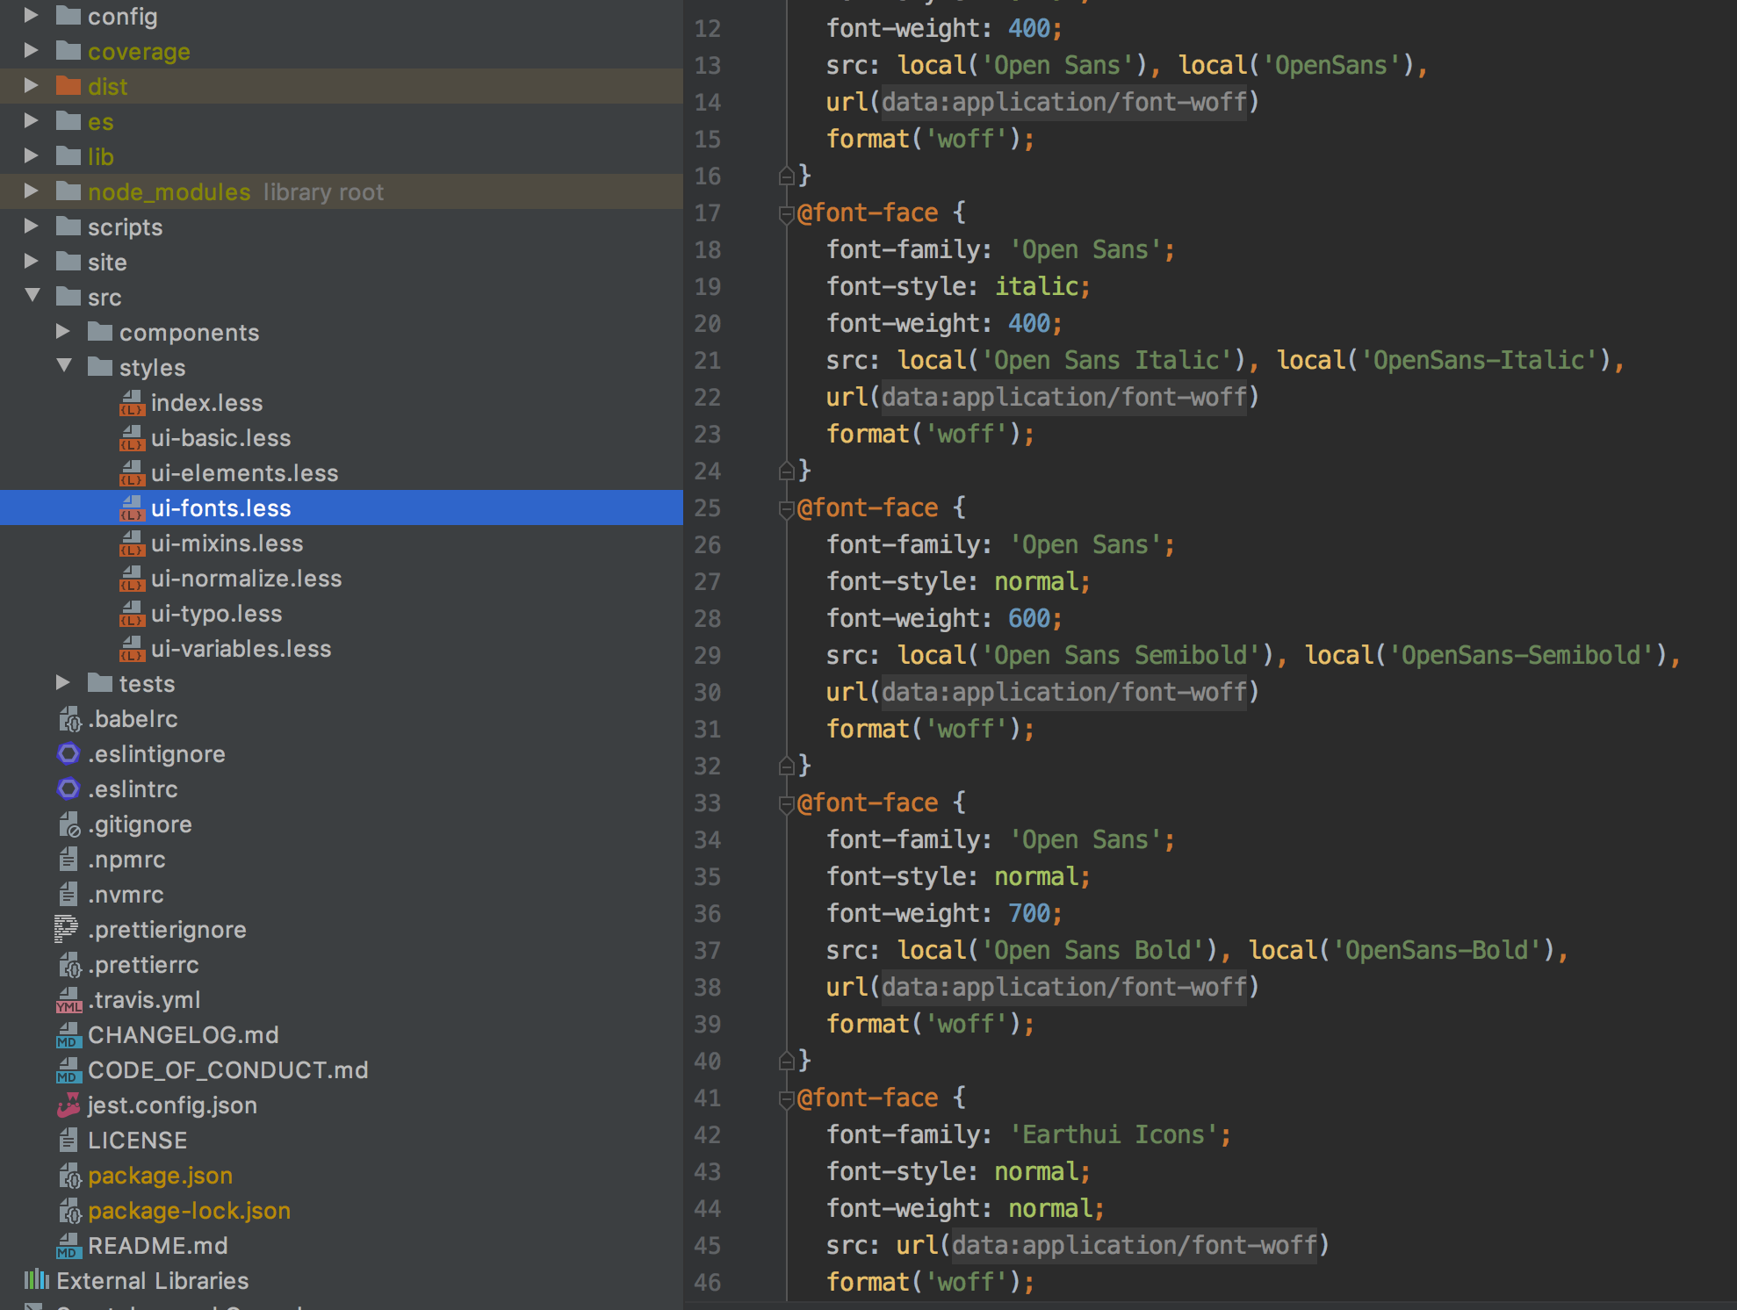Screen dimensions: 1737x1310
Task: Click the ui-basic.less file icon
Action: [132, 438]
